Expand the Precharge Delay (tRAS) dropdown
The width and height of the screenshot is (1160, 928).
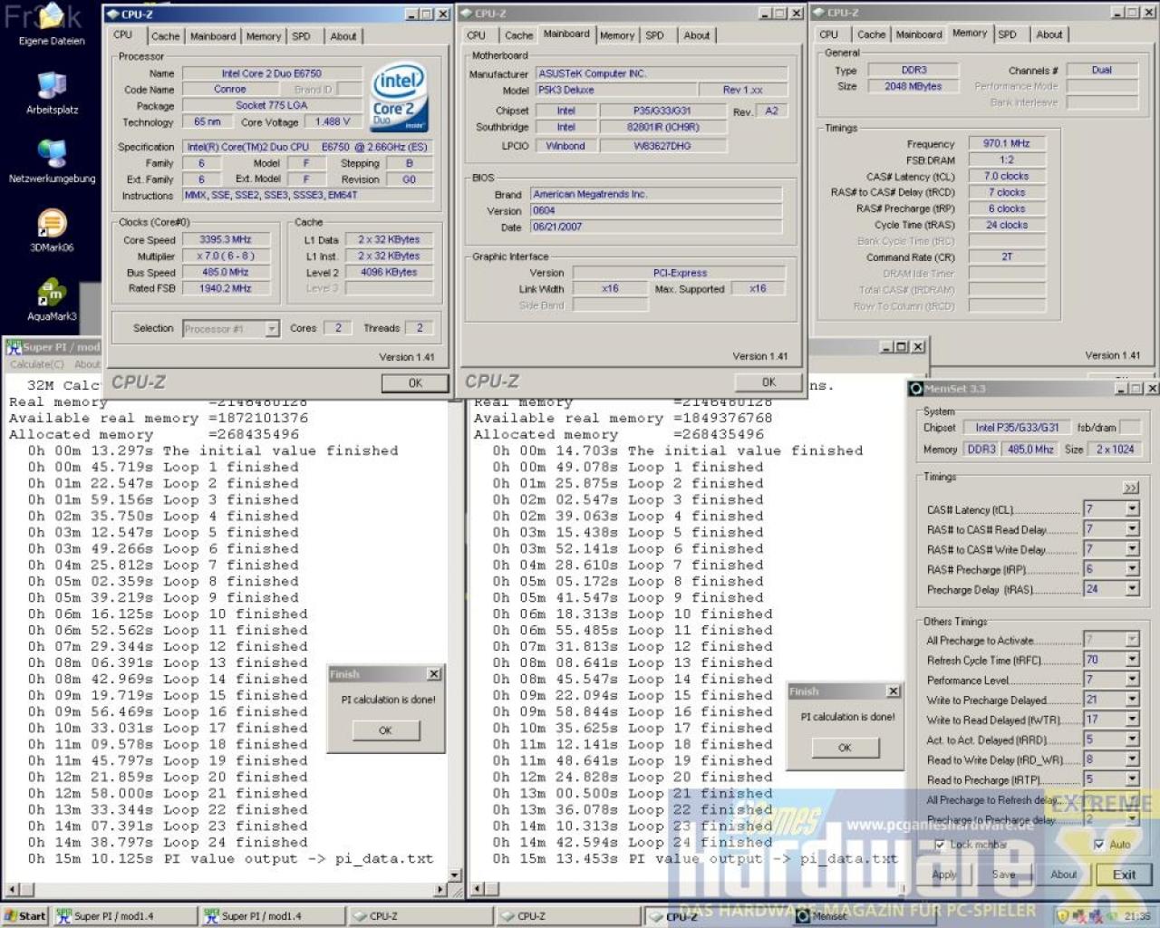[1132, 589]
